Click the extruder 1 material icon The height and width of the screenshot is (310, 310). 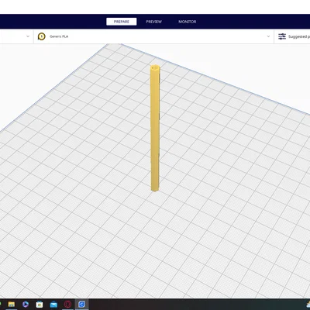click(42, 36)
